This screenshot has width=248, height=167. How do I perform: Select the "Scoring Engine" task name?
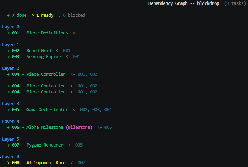click(x=44, y=57)
